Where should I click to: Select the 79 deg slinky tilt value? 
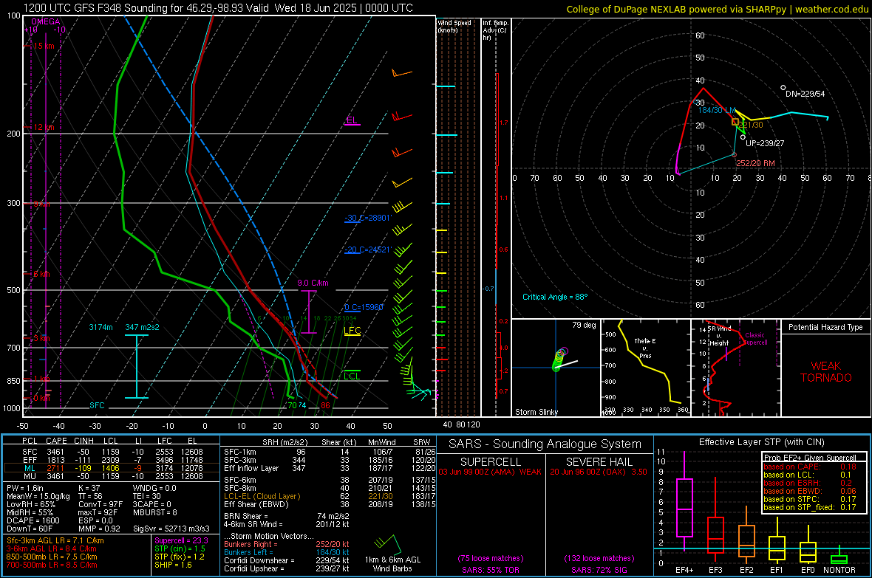click(x=584, y=325)
